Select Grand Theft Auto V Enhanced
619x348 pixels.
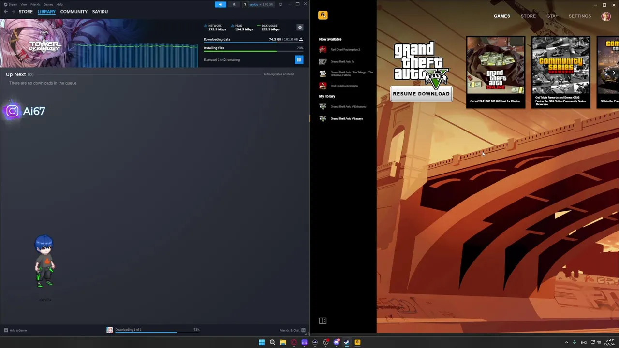click(343, 106)
